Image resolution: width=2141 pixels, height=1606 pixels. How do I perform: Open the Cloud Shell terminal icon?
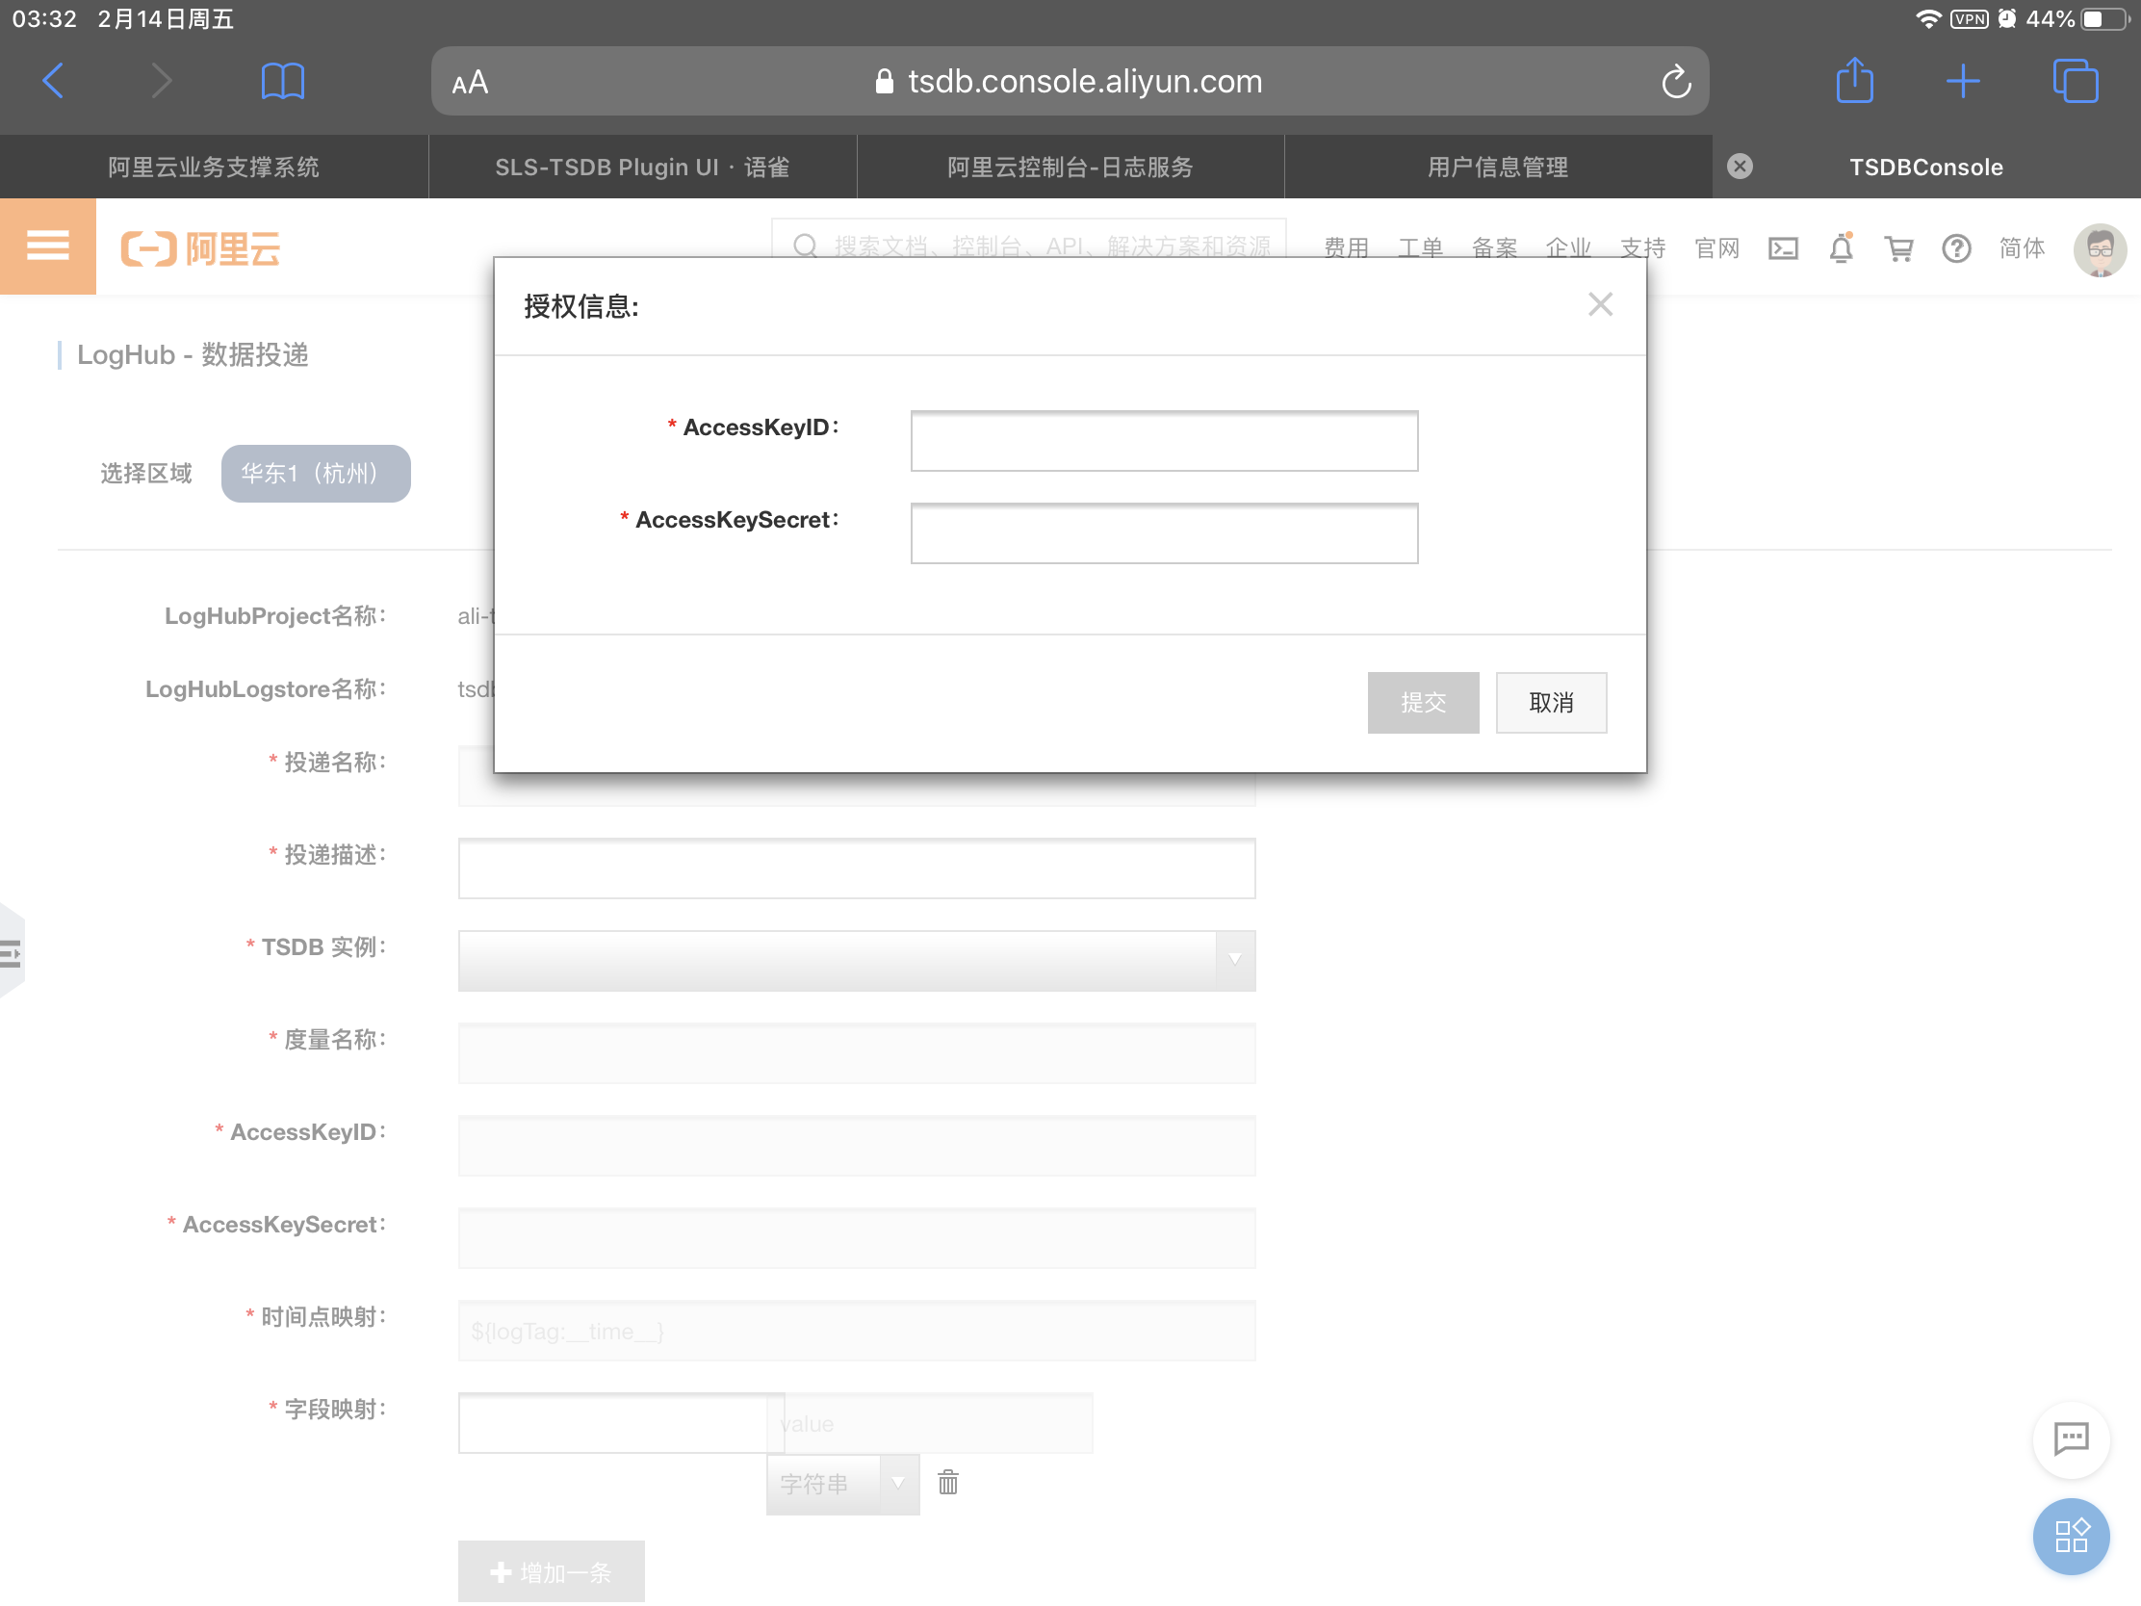[1783, 248]
